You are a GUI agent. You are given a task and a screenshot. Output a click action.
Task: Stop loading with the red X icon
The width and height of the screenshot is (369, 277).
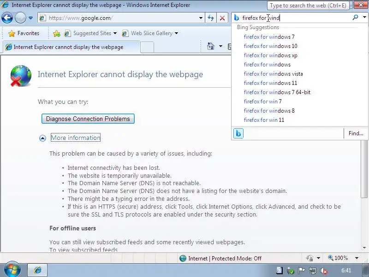coord(222,18)
